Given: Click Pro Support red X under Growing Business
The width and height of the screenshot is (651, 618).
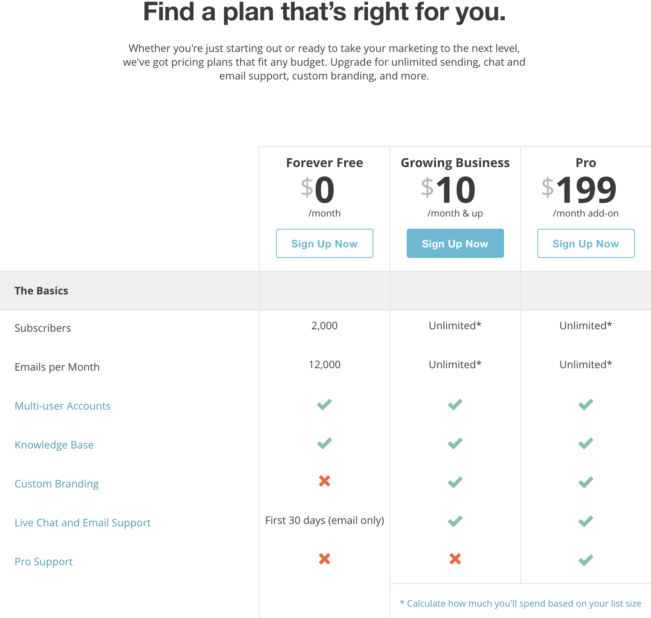Looking at the screenshot, I should (455, 559).
